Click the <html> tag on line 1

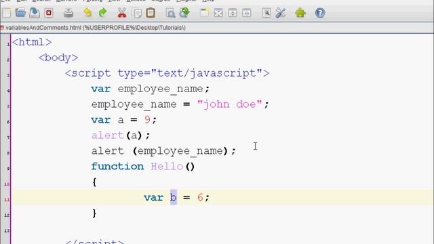click(x=32, y=42)
